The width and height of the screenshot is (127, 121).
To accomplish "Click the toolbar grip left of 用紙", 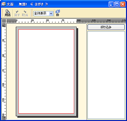I will [x=3, y=13].
